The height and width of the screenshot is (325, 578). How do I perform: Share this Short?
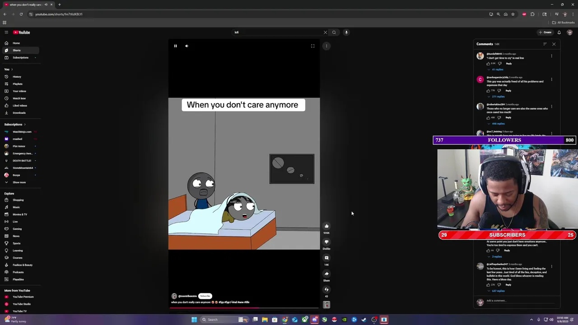(x=326, y=274)
